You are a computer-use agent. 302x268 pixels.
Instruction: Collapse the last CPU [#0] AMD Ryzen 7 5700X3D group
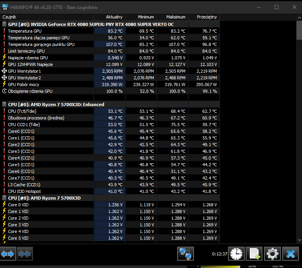pos(4,198)
